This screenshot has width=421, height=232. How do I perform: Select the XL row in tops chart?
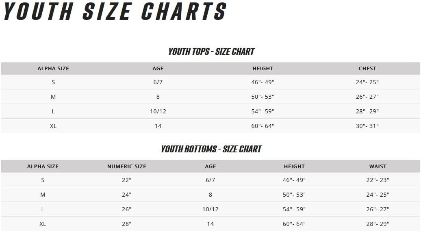210,126
